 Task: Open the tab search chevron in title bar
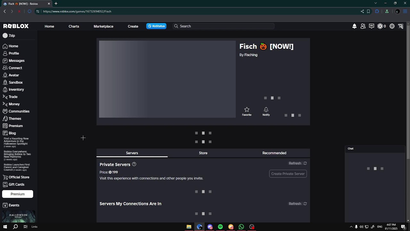[375, 3]
